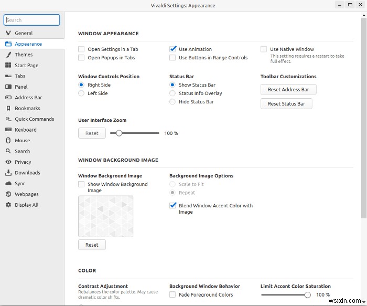The width and height of the screenshot is (367, 306).
Task: Select Scale to Fit background option
Action: pyautogui.click(x=172, y=184)
